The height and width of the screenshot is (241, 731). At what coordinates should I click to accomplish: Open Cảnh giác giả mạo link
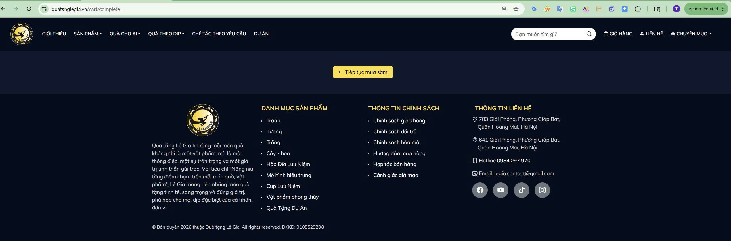pos(396,175)
